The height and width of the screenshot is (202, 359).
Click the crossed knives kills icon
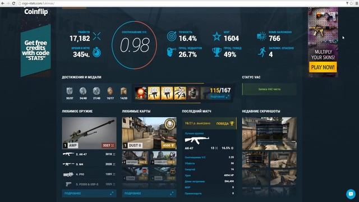click(97, 36)
